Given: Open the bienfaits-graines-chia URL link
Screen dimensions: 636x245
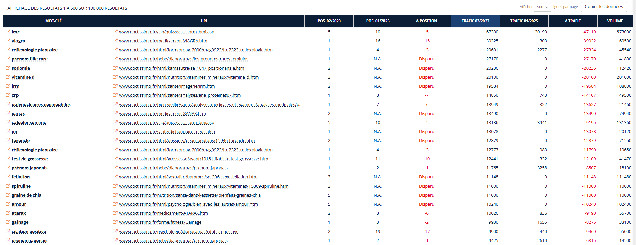Looking at the screenshot, I should tap(190, 195).
